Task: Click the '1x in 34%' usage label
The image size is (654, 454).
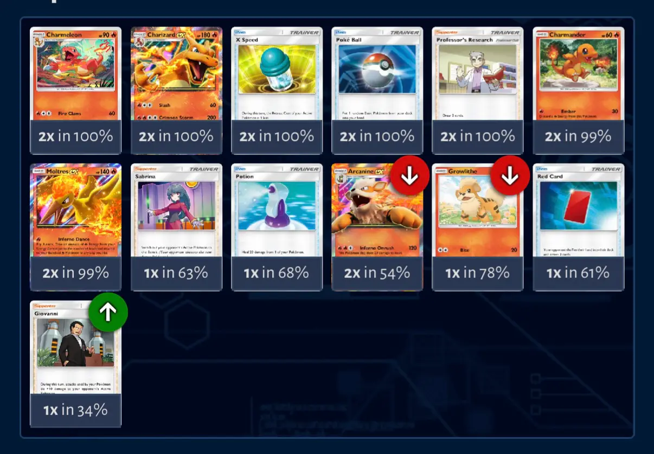Action: tap(75, 410)
